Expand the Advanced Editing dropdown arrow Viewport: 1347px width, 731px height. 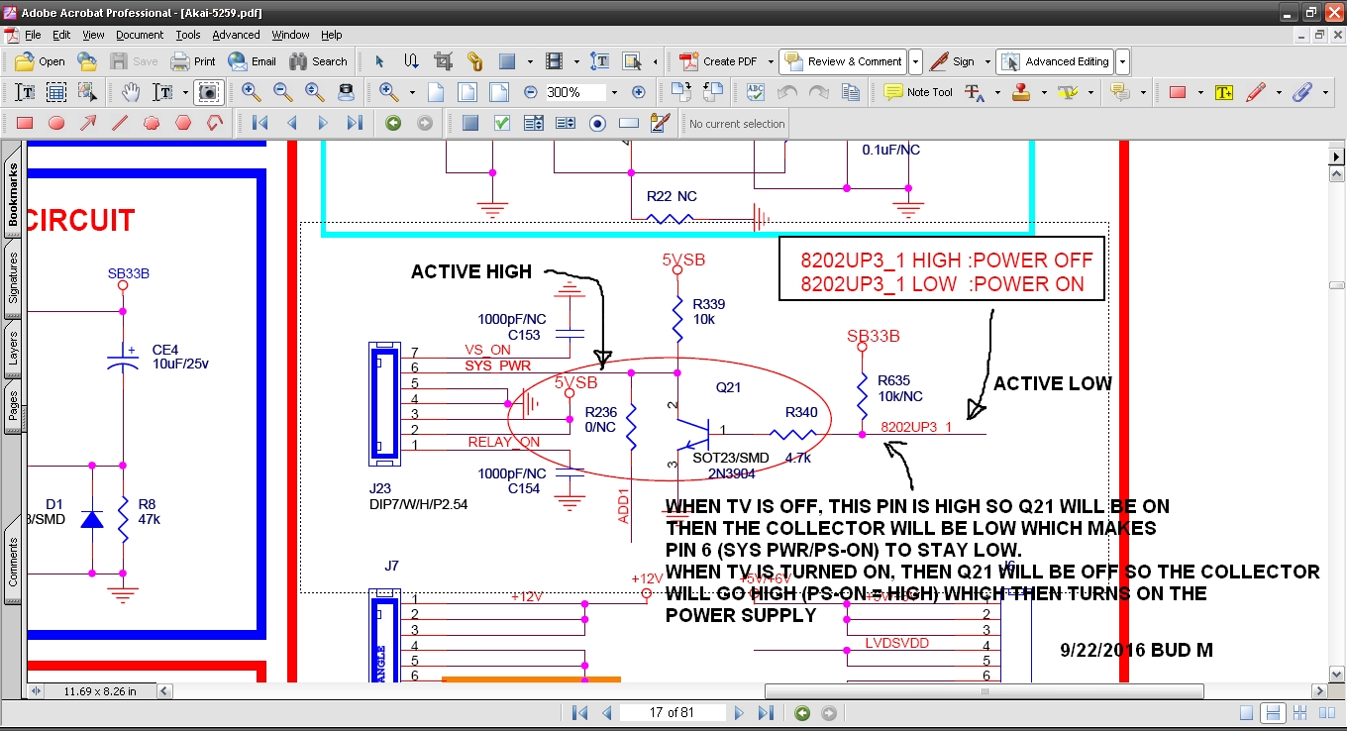click(1122, 61)
